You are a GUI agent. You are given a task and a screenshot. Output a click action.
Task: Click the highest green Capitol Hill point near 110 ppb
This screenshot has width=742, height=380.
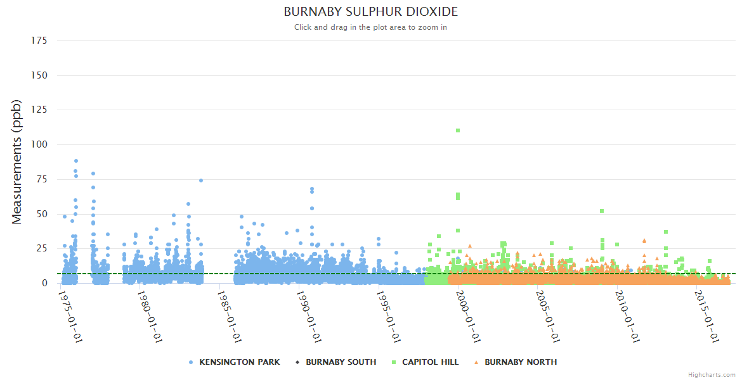[x=458, y=130]
